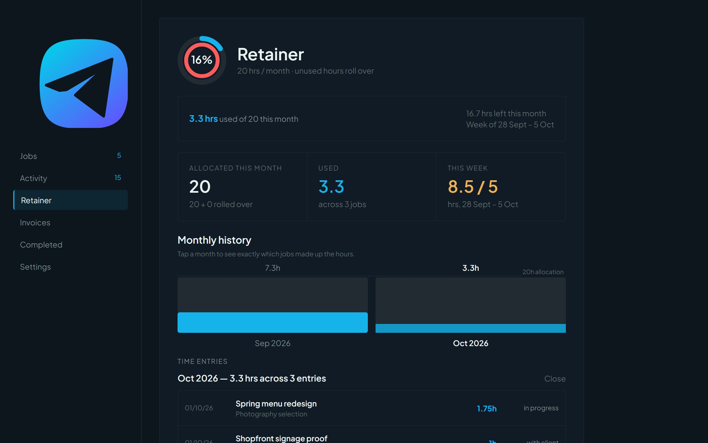Open the Spring menu redesign entry
708x443 pixels.
(371, 408)
